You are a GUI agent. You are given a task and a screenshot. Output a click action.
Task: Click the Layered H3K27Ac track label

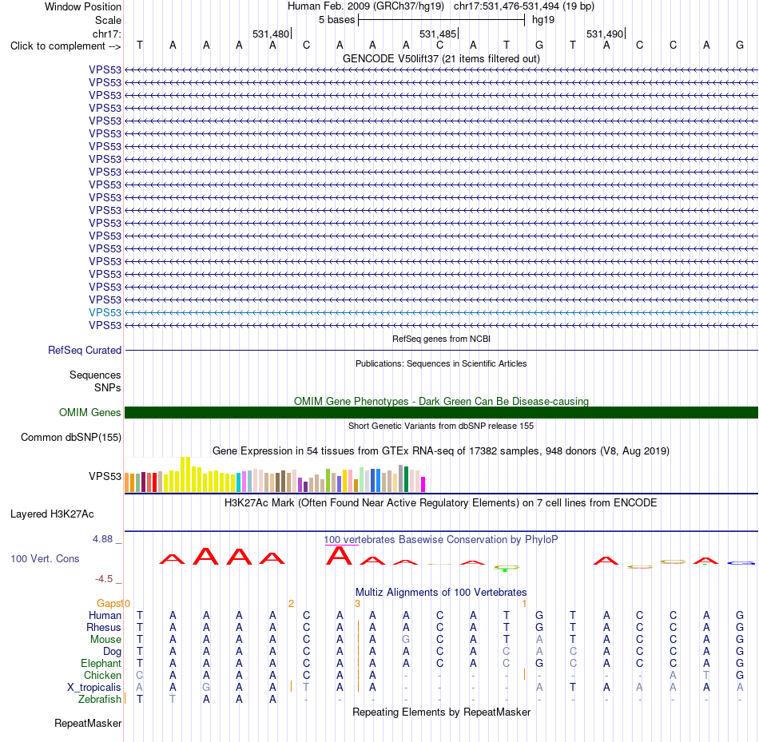52,514
